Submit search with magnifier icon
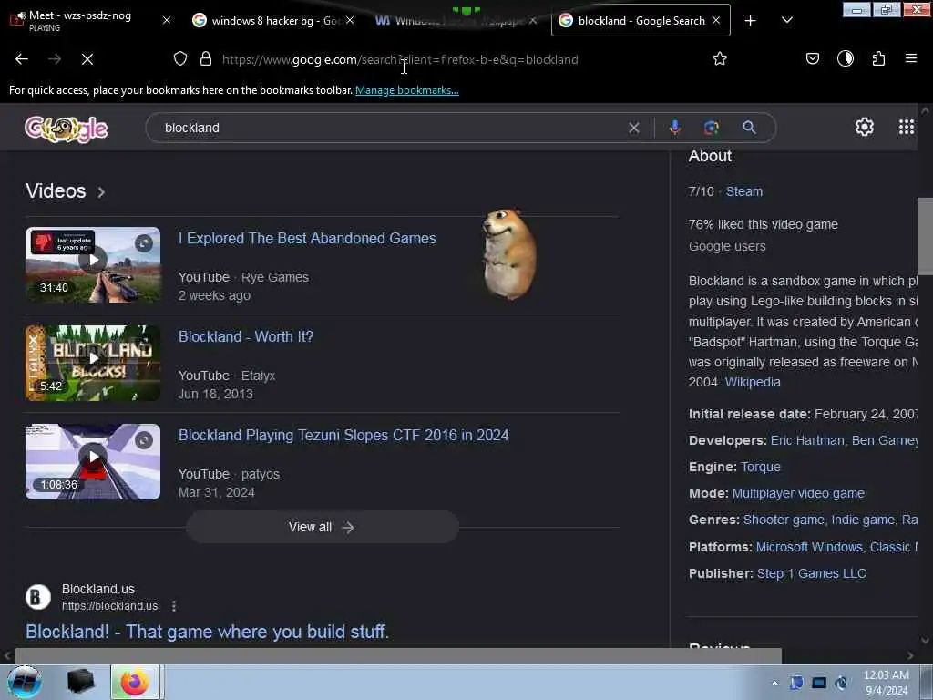This screenshot has width=933, height=700. [x=749, y=128]
